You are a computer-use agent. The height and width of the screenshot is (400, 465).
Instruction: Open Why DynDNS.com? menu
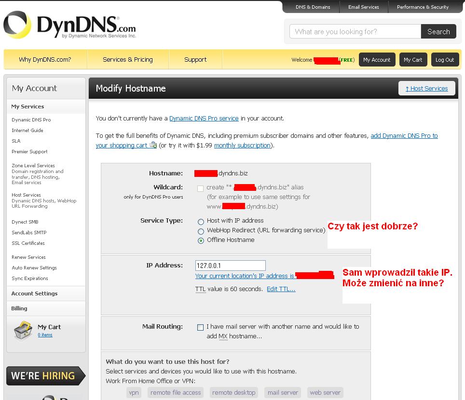coord(45,60)
